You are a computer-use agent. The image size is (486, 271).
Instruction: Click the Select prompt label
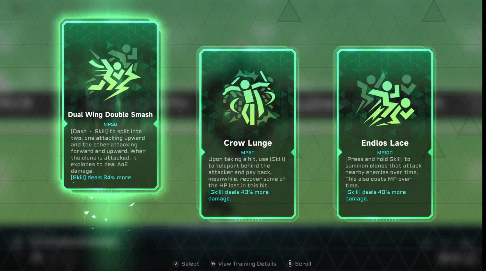[x=190, y=264]
